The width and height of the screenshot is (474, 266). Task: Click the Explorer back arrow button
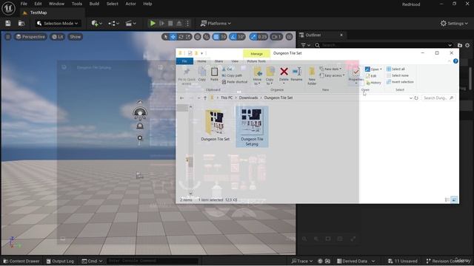click(x=181, y=98)
